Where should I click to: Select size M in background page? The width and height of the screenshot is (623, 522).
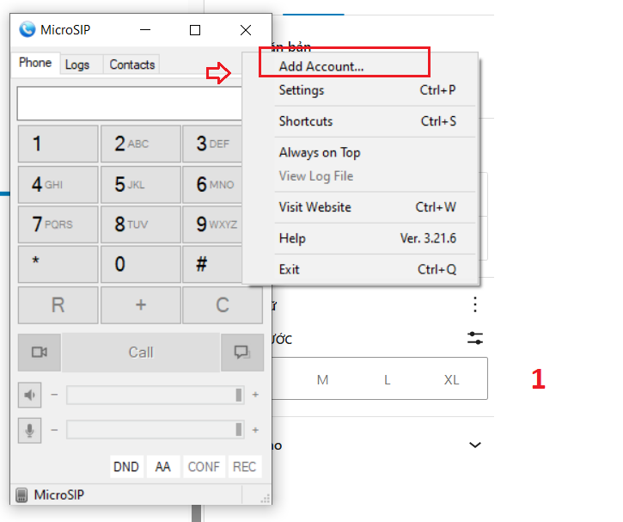(x=322, y=379)
